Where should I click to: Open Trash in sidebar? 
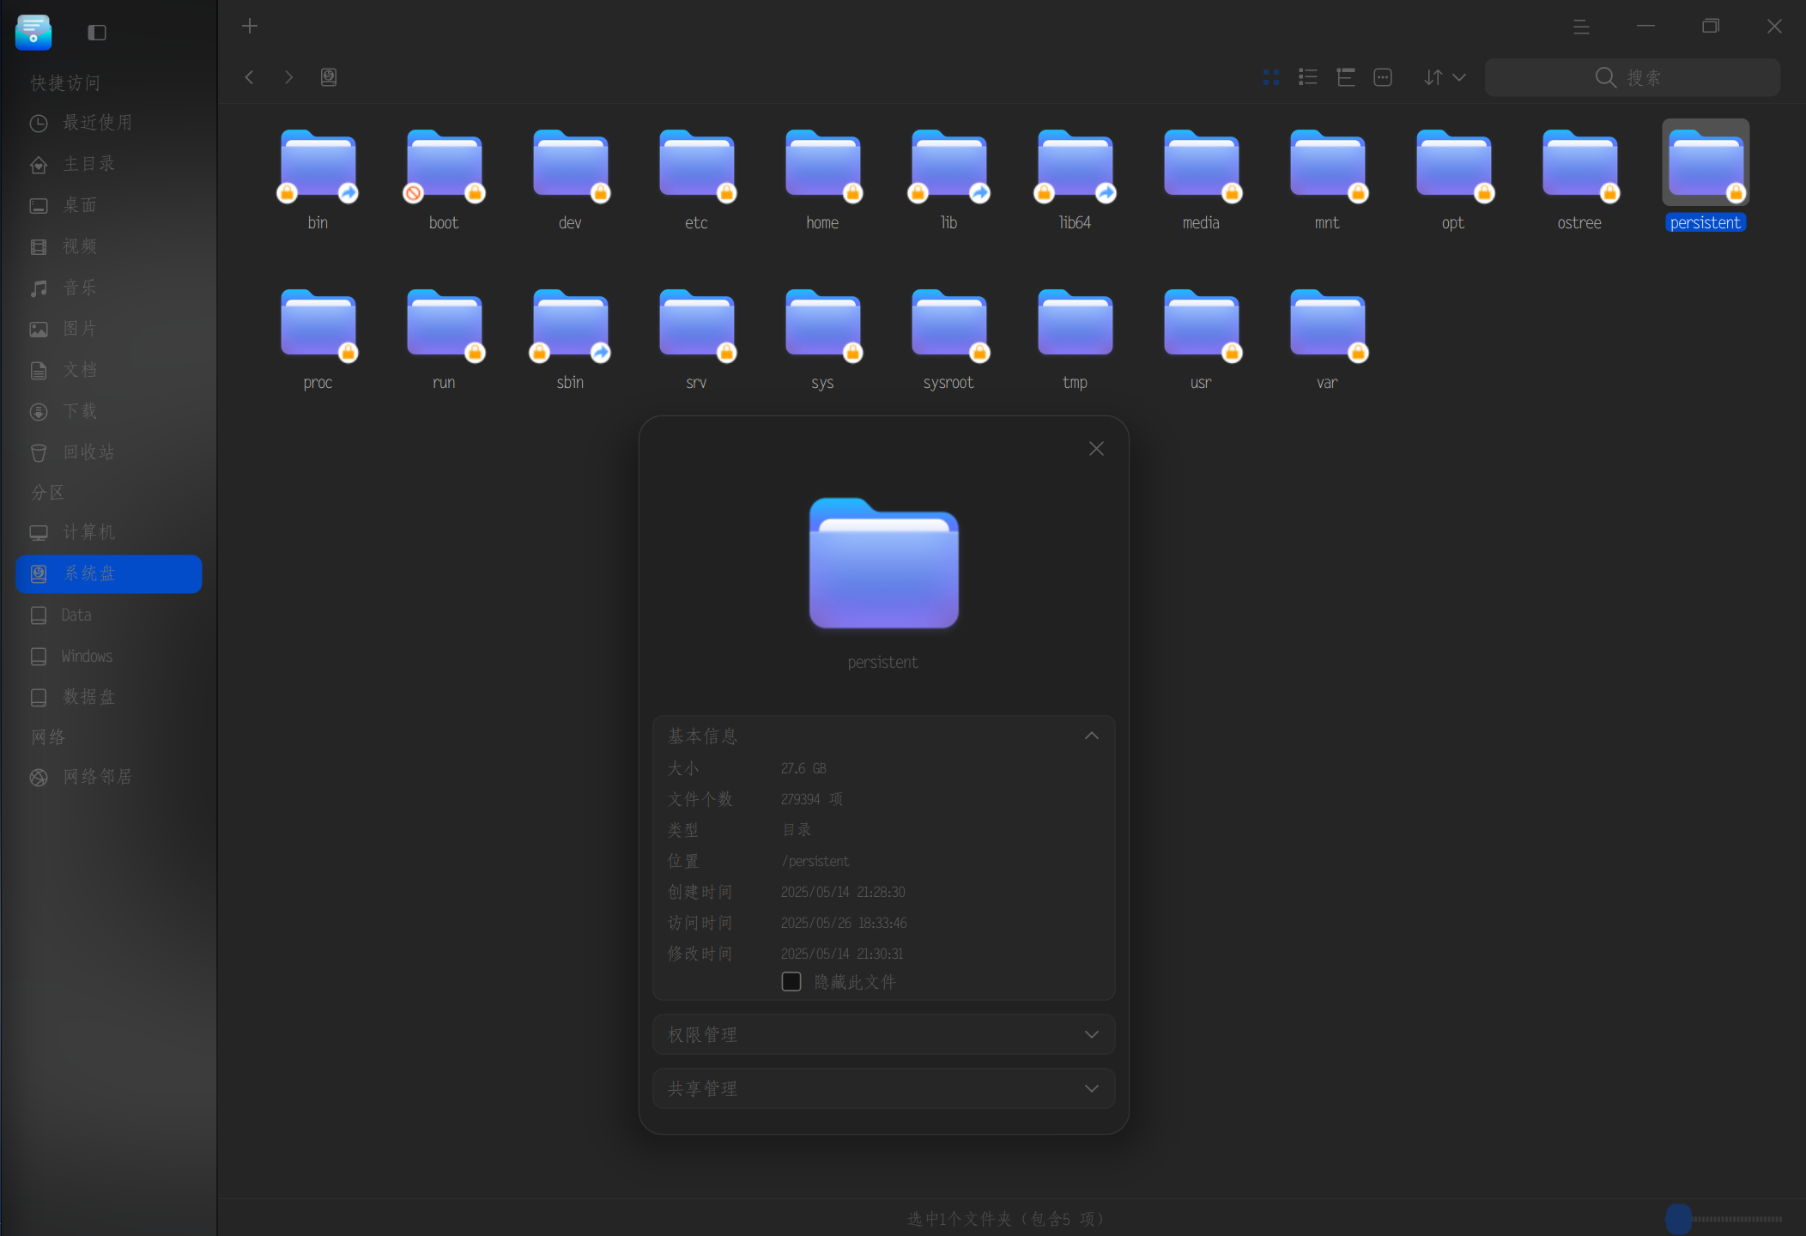[x=109, y=452]
